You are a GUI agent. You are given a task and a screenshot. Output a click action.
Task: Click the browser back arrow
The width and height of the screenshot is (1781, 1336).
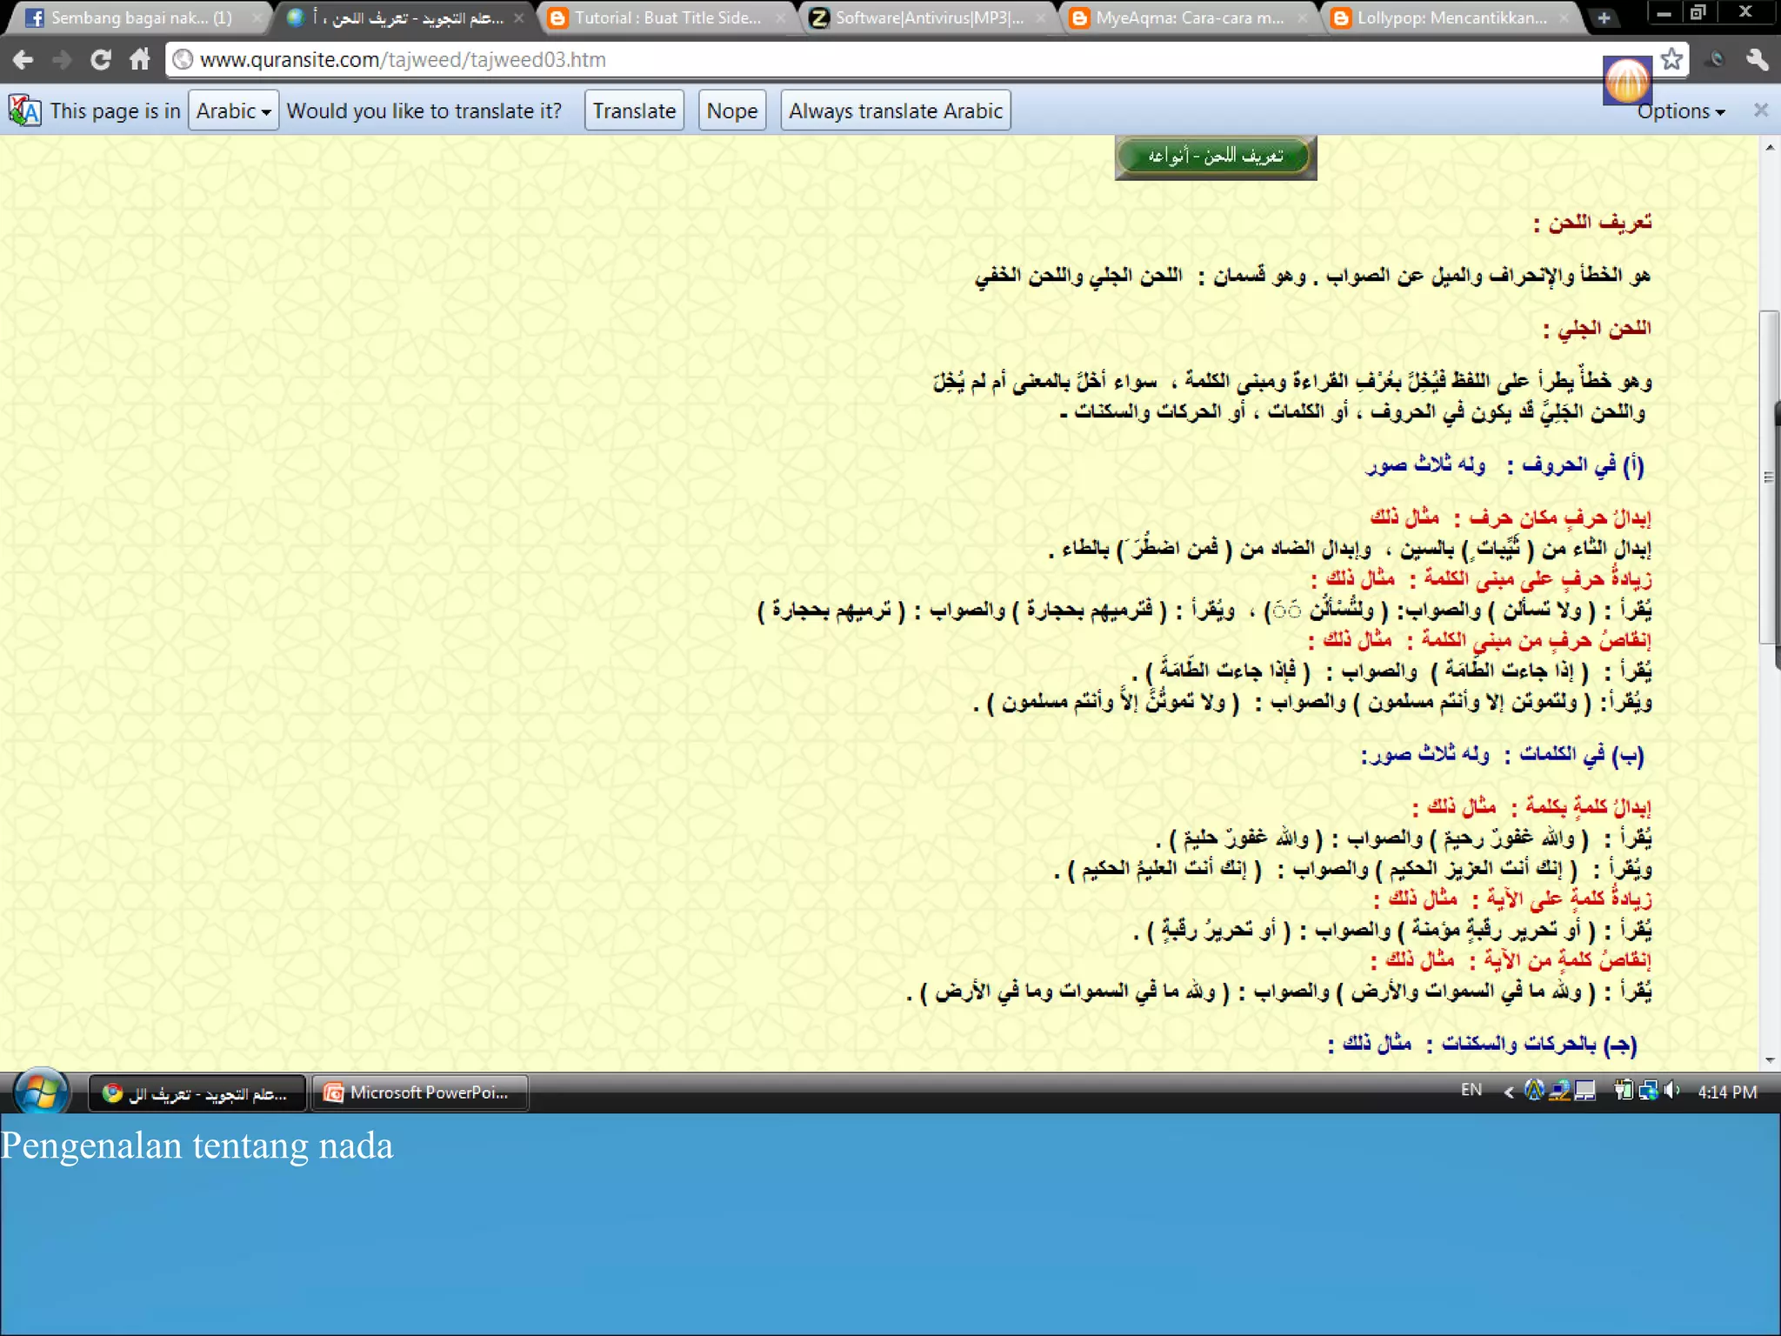click(x=23, y=59)
